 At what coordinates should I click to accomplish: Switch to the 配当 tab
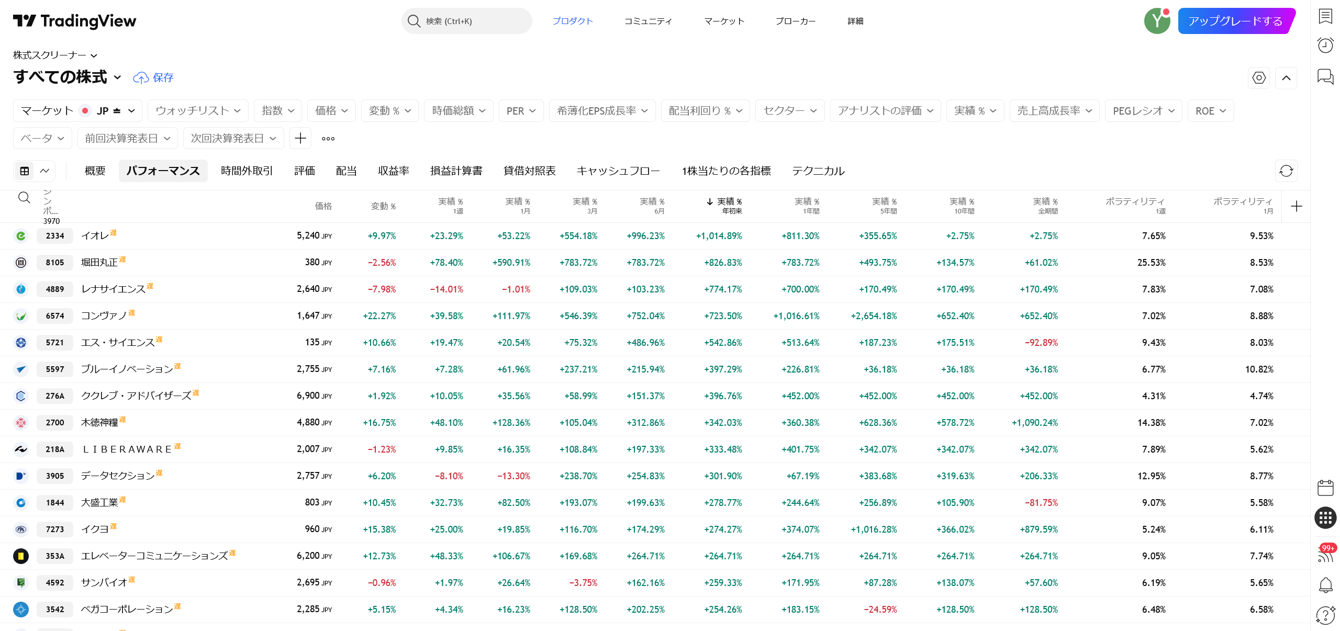pos(346,171)
